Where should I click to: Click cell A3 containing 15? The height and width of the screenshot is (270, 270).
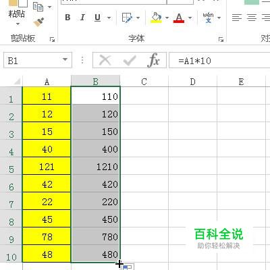47,131
